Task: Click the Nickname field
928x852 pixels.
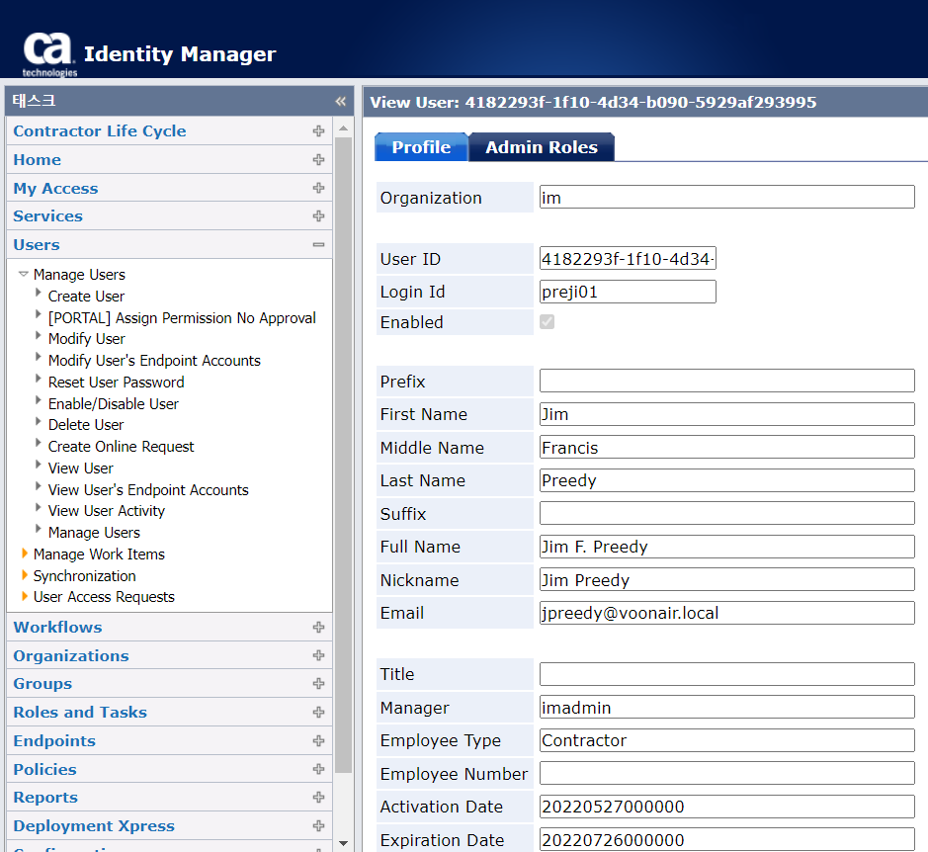Action: click(x=726, y=579)
